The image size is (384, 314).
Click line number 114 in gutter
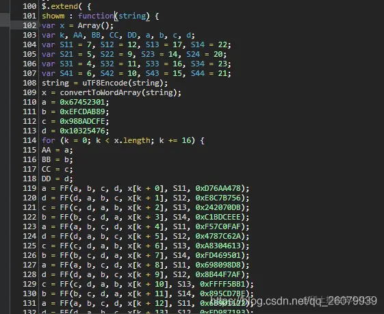click(29, 140)
